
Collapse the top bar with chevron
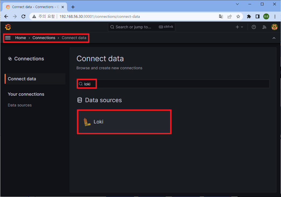(x=274, y=38)
